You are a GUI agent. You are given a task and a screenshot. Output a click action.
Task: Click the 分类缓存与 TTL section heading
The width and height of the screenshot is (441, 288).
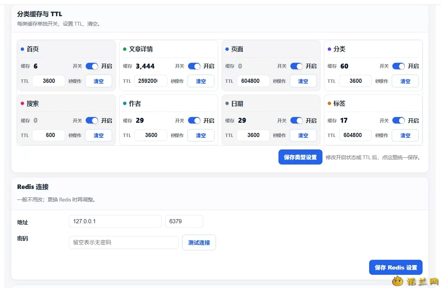pos(40,14)
